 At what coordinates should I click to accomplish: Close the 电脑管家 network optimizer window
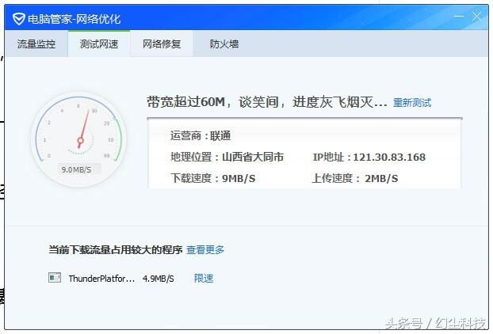476,17
